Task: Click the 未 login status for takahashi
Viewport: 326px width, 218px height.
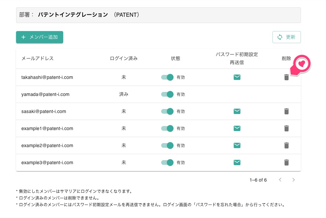Action: 124,77
